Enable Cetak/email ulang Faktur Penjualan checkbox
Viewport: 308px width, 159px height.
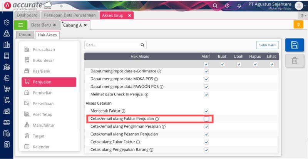206,119
